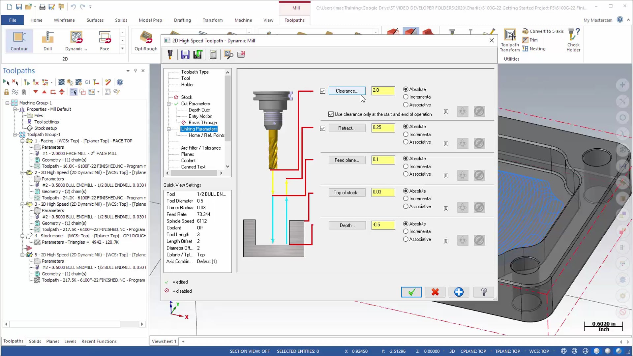The width and height of the screenshot is (633, 356).
Task: Click the Regenerate selected operations icon
Action: [x=27, y=82]
